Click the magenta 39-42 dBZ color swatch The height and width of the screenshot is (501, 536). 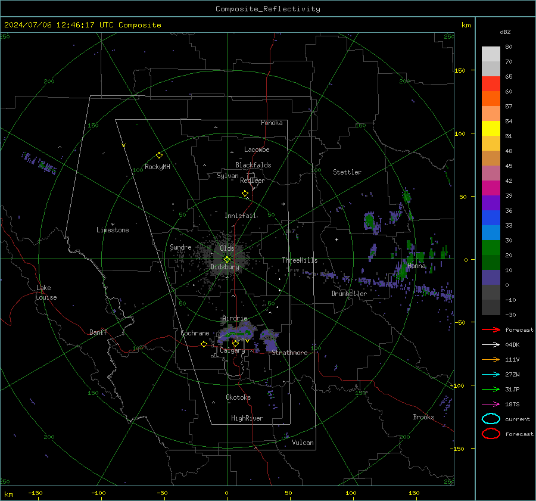[491, 188]
